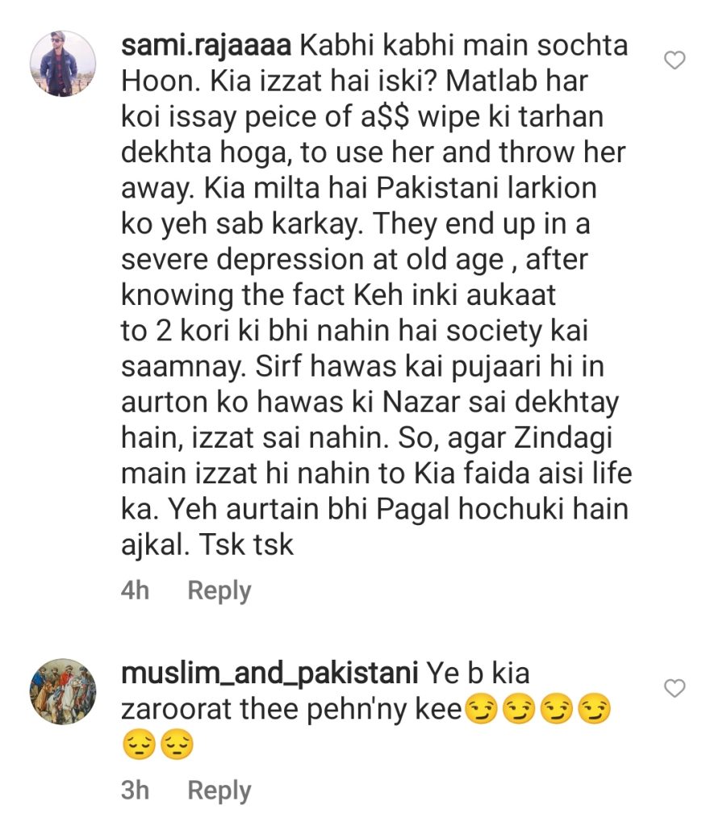Click the 'Tsk tsk' ending of the comment
The width and height of the screenshot is (727, 826).
(246, 544)
